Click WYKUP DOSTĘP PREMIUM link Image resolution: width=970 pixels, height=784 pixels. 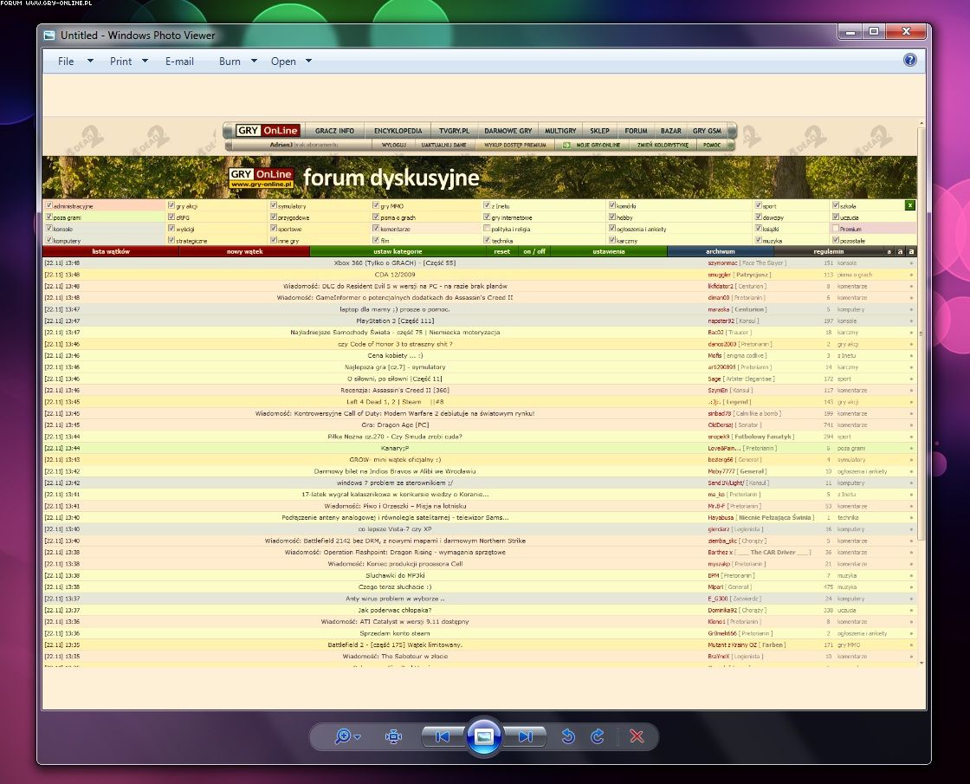point(514,145)
